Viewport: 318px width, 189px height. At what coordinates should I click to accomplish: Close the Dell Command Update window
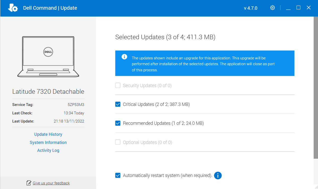(309, 8)
